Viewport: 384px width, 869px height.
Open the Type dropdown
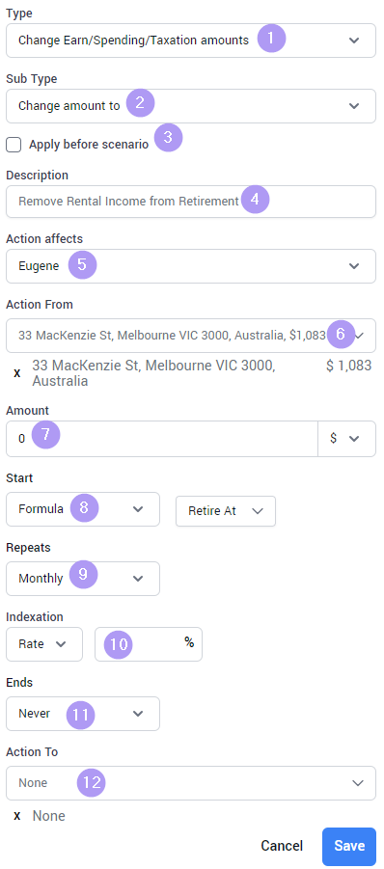191,41
